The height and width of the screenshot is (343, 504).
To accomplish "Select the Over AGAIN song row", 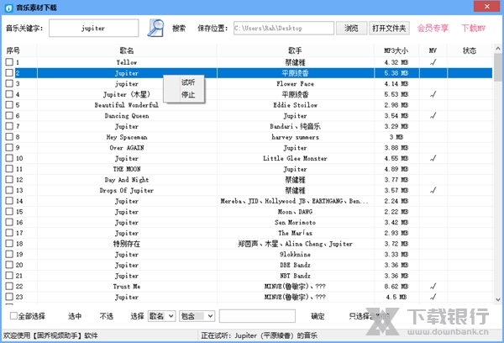I will coord(249,147).
